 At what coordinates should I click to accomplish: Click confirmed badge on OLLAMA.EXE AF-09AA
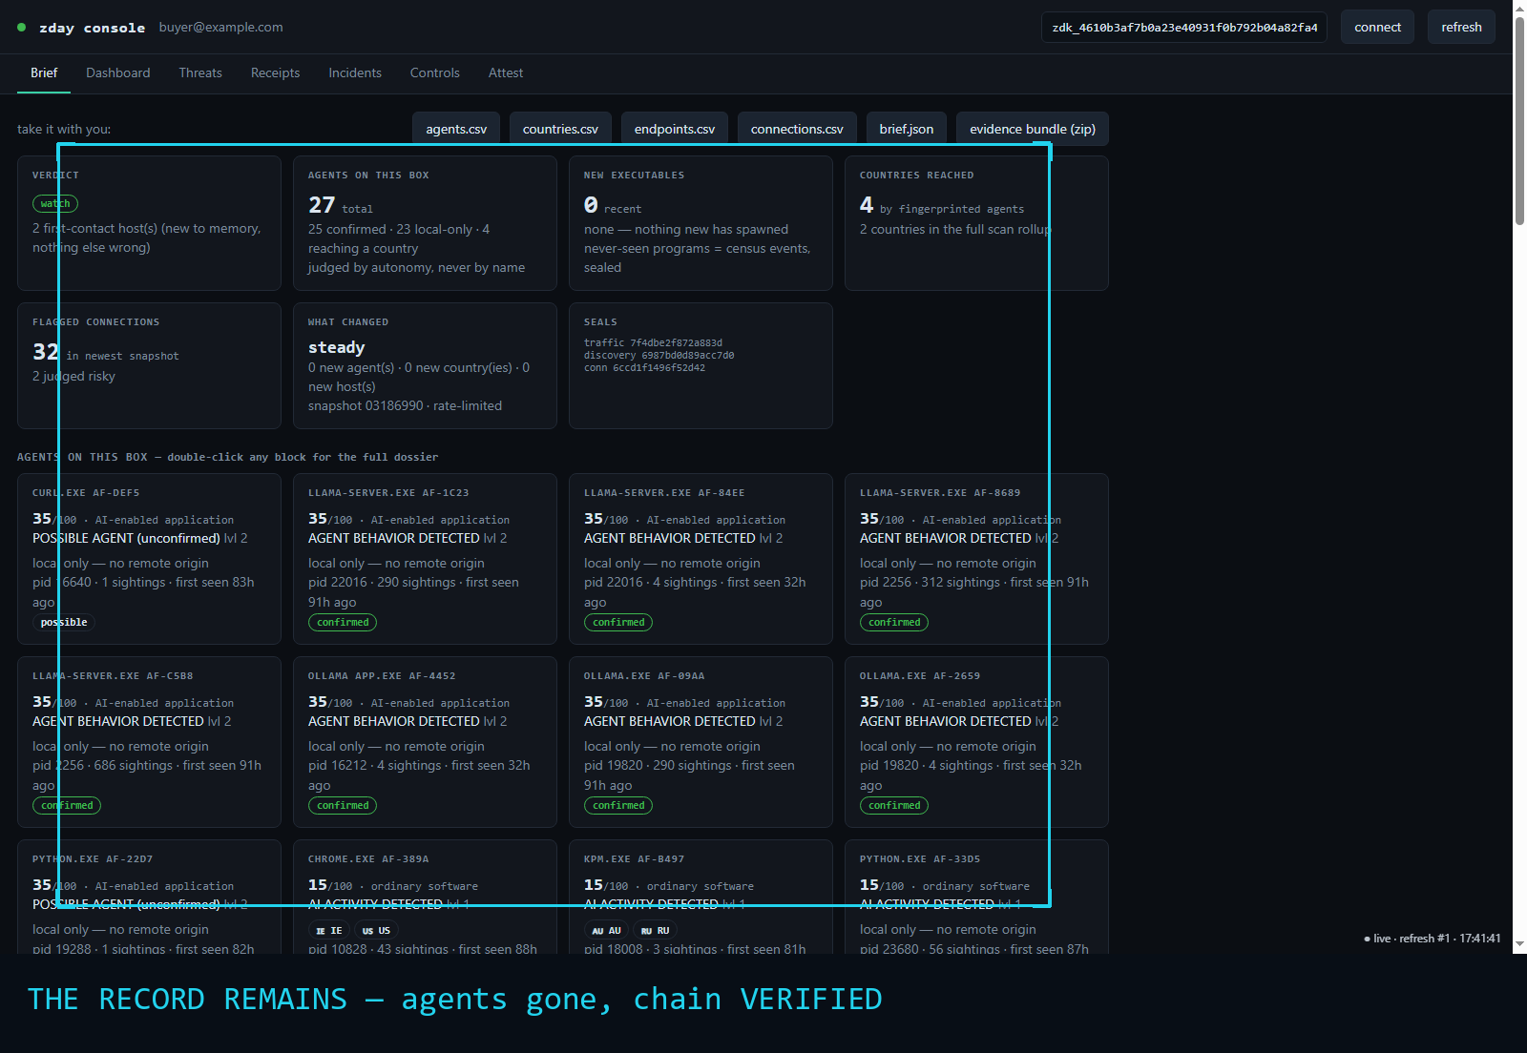[x=618, y=805]
